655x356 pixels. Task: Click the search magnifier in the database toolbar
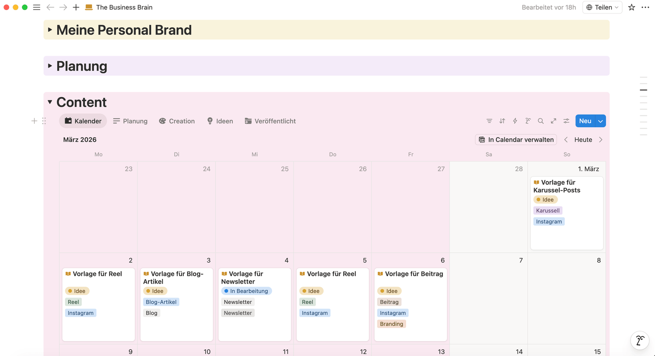541,121
